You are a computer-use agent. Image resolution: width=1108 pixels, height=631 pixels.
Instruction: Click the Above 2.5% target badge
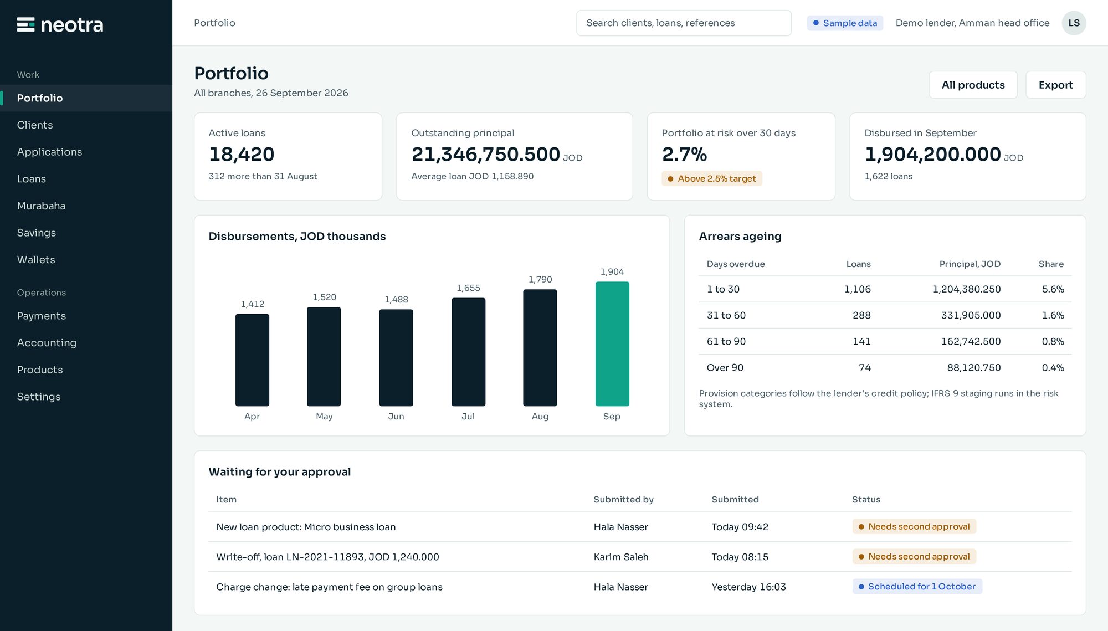point(712,178)
